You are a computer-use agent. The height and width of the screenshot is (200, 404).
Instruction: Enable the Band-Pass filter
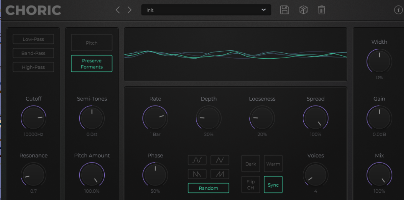pyautogui.click(x=33, y=53)
